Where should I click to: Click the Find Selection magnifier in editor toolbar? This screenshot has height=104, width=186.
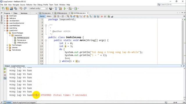68,16
